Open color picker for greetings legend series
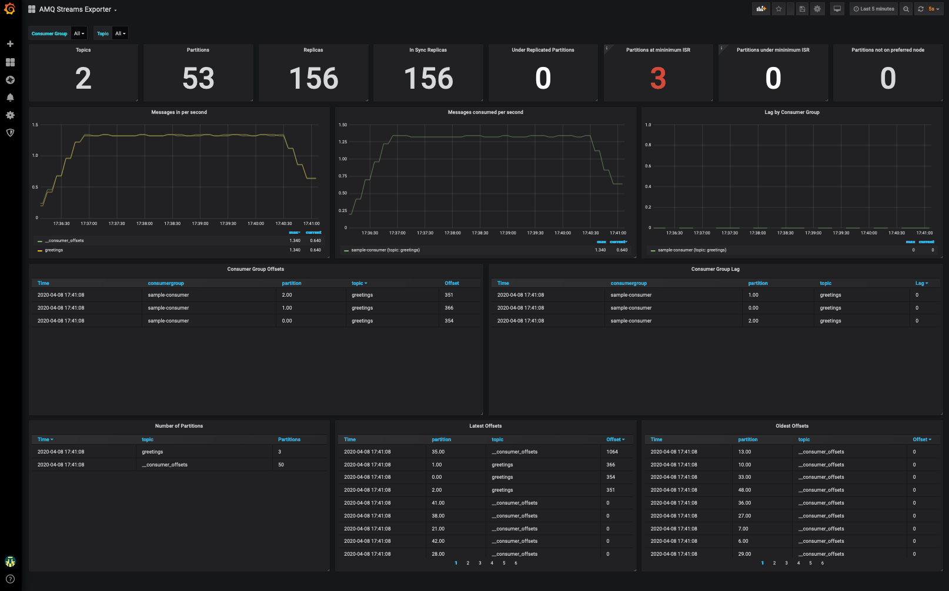The image size is (949, 591). (40, 251)
